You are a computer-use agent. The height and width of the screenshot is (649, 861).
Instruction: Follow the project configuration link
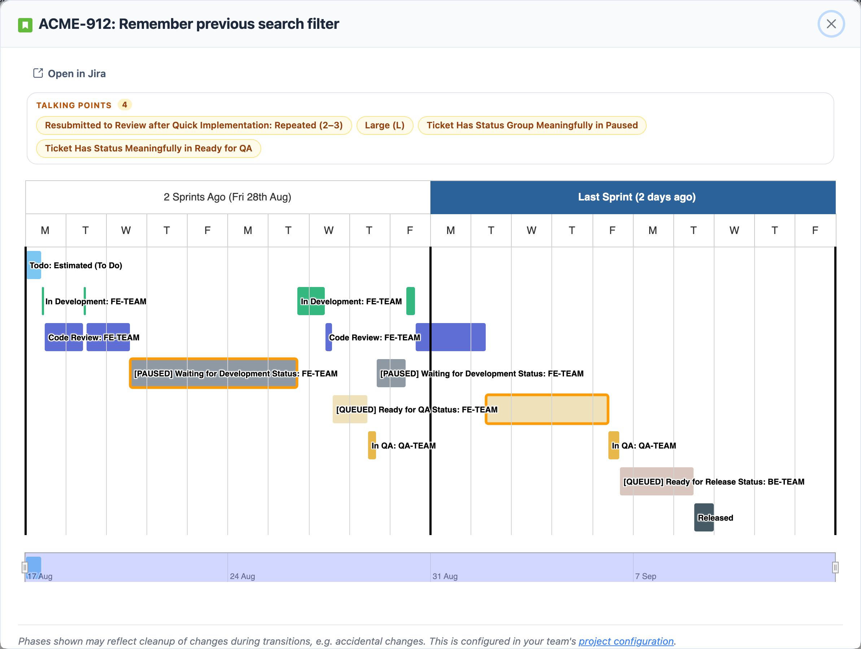pos(626,641)
